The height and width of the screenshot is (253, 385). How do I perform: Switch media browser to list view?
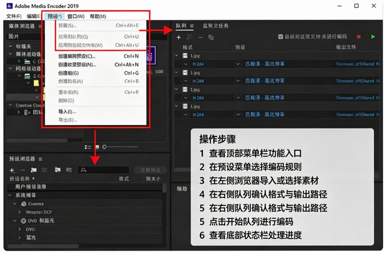click(x=88, y=147)
